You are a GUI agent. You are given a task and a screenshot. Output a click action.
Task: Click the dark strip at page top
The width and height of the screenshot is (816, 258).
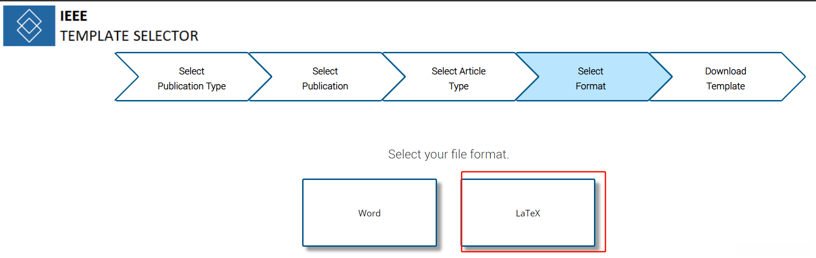point(408,0)
